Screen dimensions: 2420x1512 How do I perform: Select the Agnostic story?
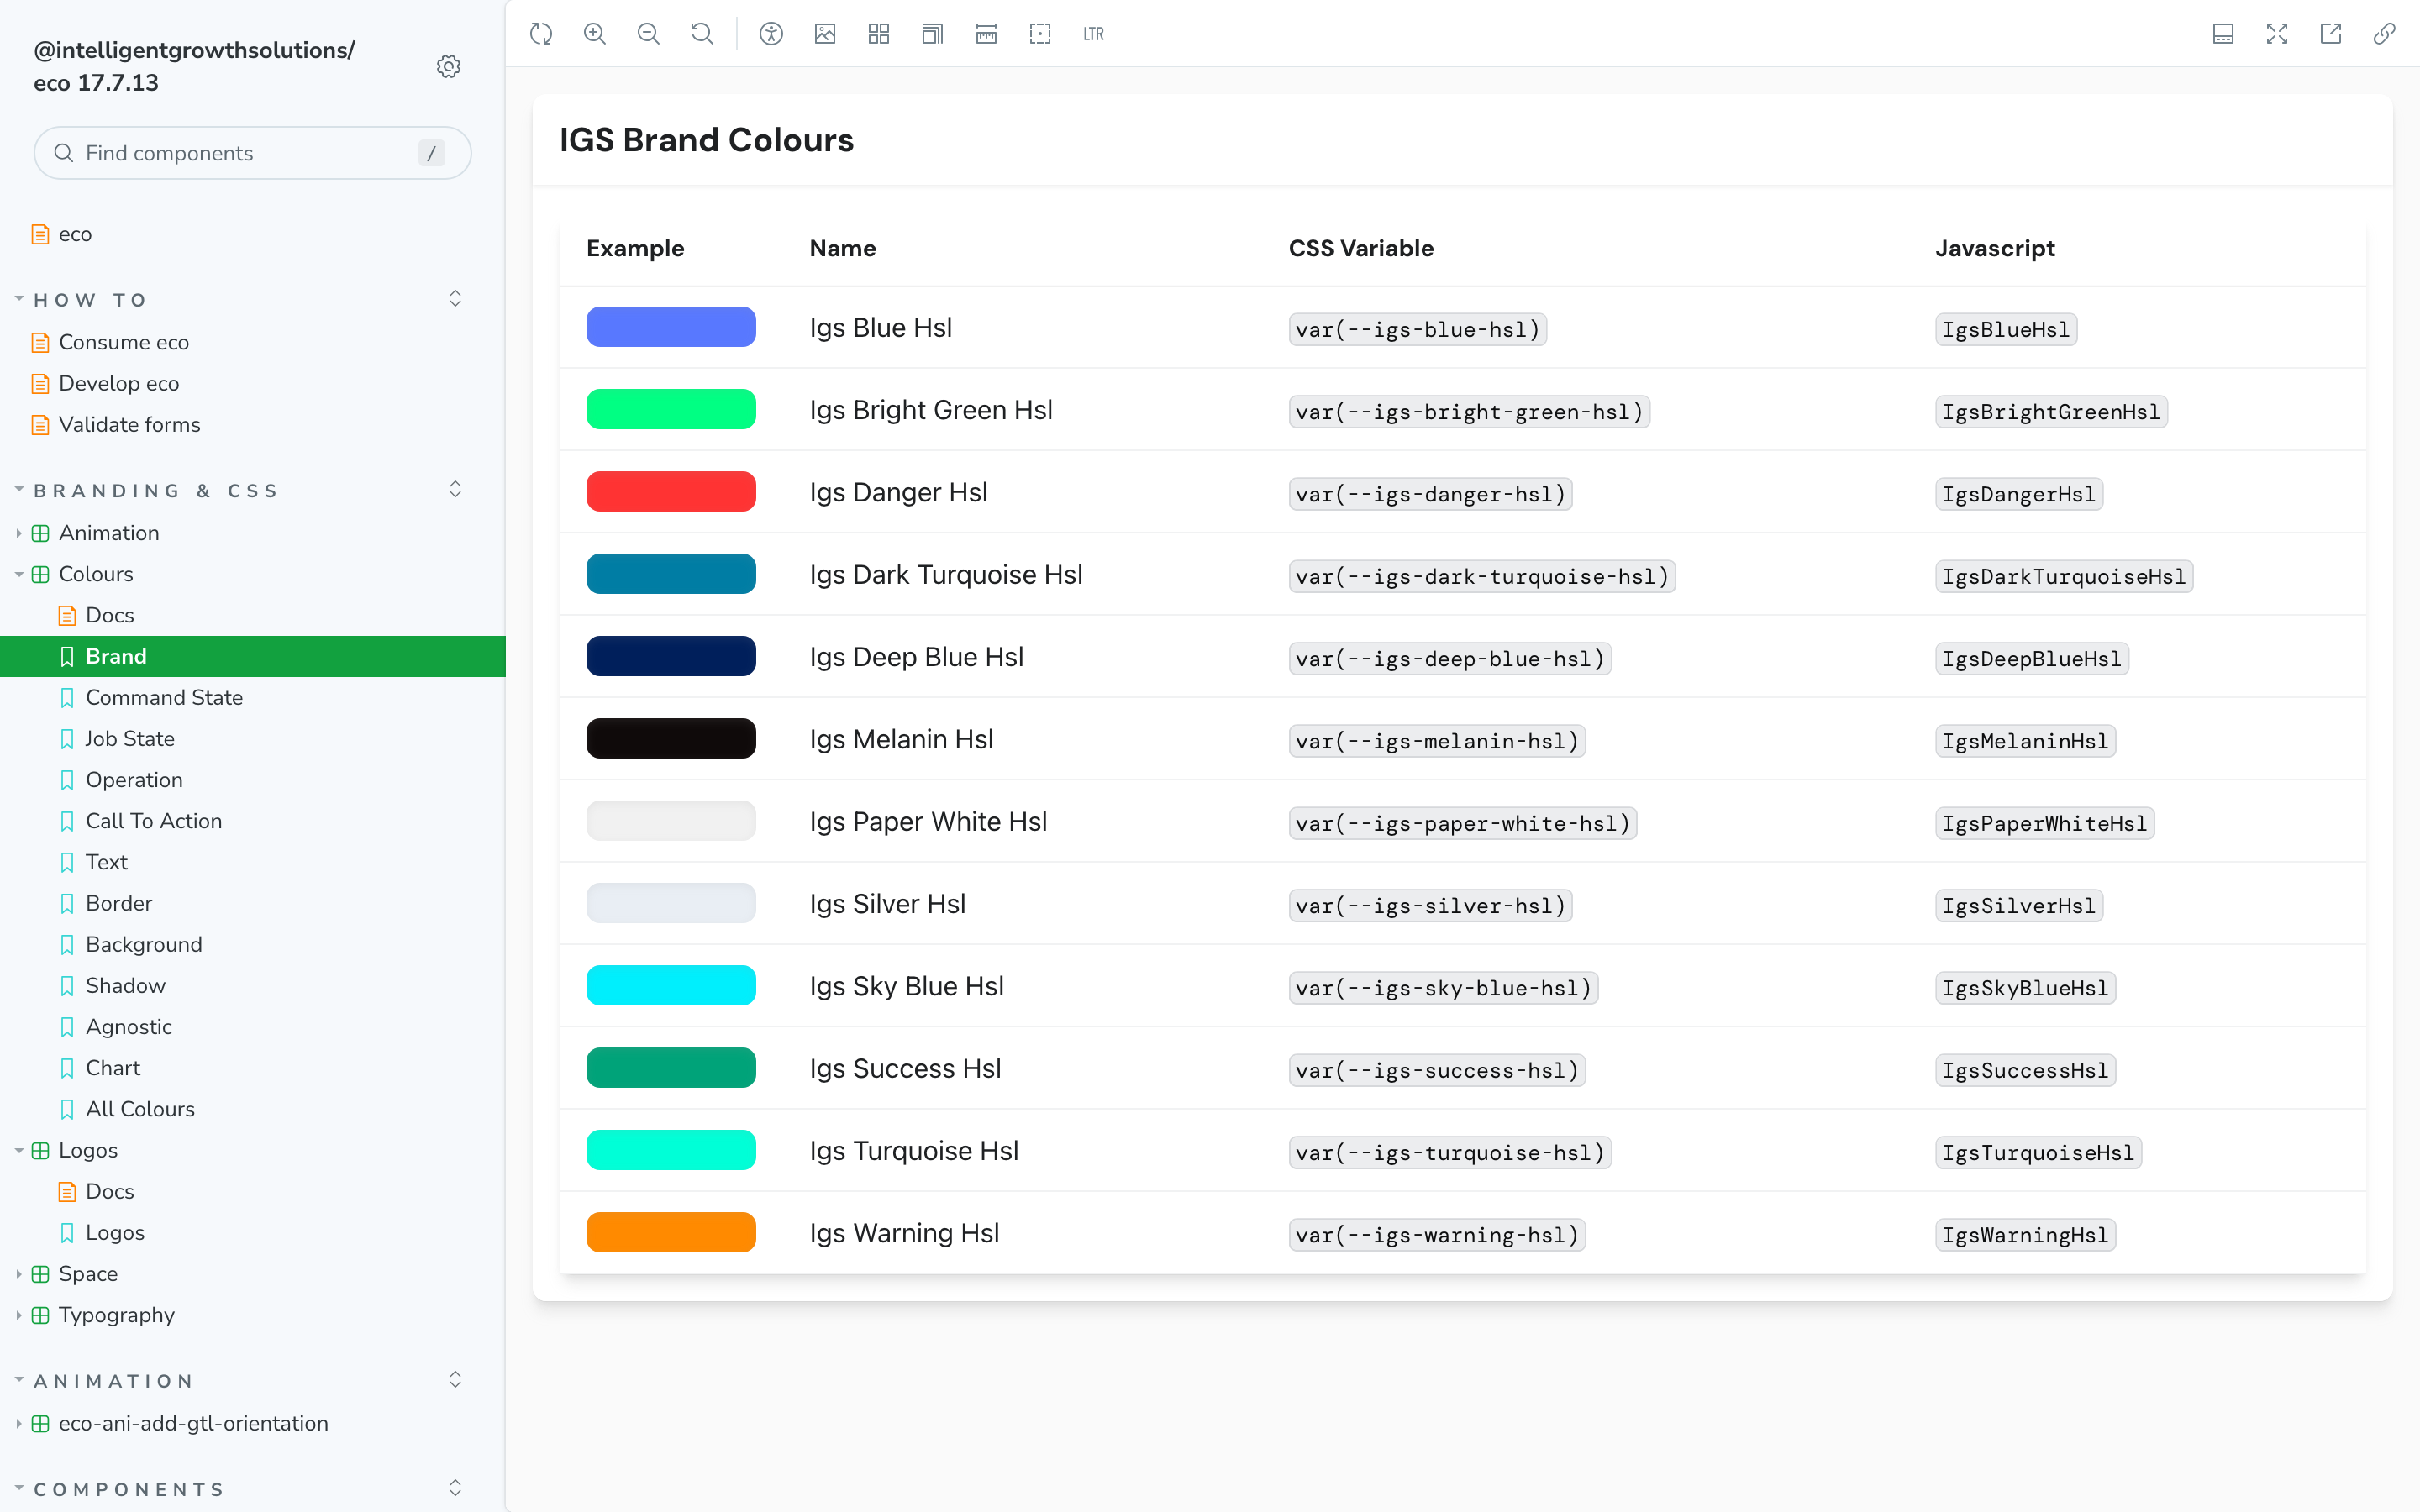(129, 1027)
